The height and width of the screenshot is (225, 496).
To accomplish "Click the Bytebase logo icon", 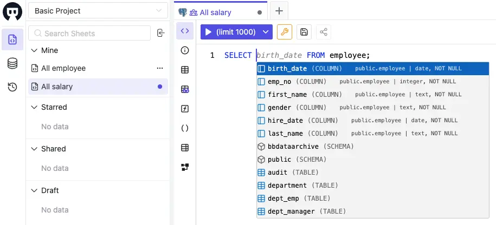I will coord(12,11).
